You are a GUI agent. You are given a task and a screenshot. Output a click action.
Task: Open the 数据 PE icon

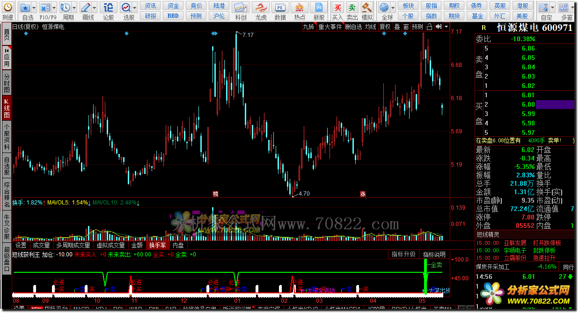280,7
